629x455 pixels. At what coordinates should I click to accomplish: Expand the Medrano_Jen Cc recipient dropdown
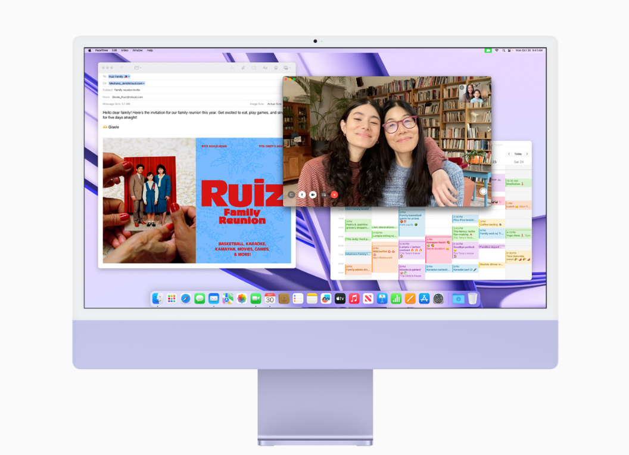pos(143,83)
